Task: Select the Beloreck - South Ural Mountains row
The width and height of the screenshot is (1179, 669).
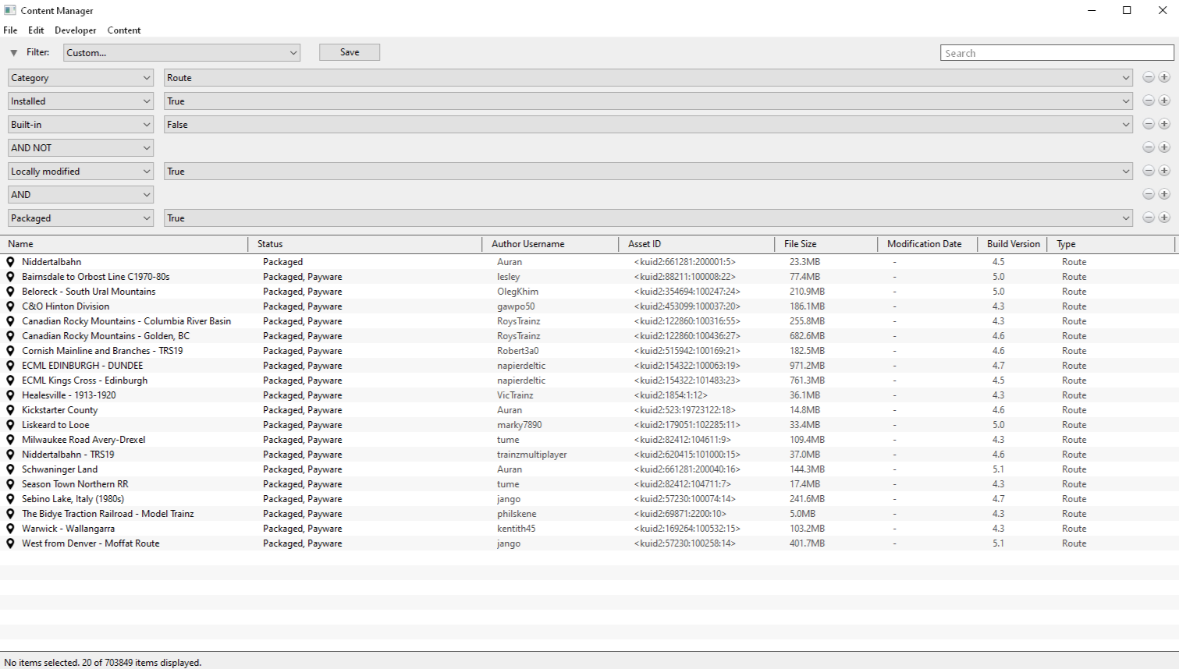Action: click(x=589, y=292)
